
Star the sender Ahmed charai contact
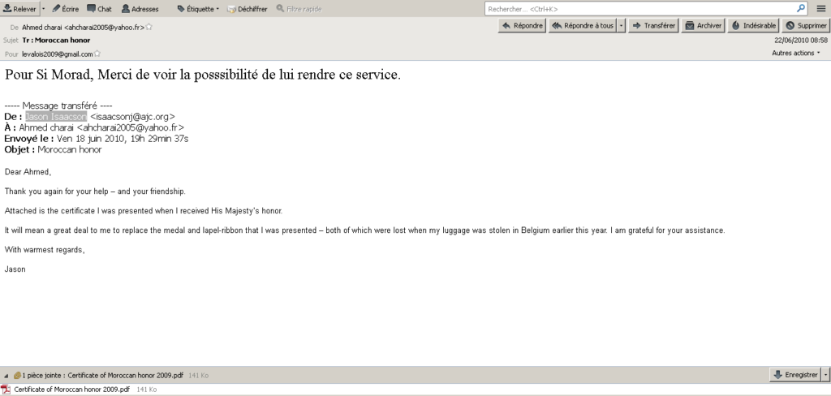click(149, 27)
